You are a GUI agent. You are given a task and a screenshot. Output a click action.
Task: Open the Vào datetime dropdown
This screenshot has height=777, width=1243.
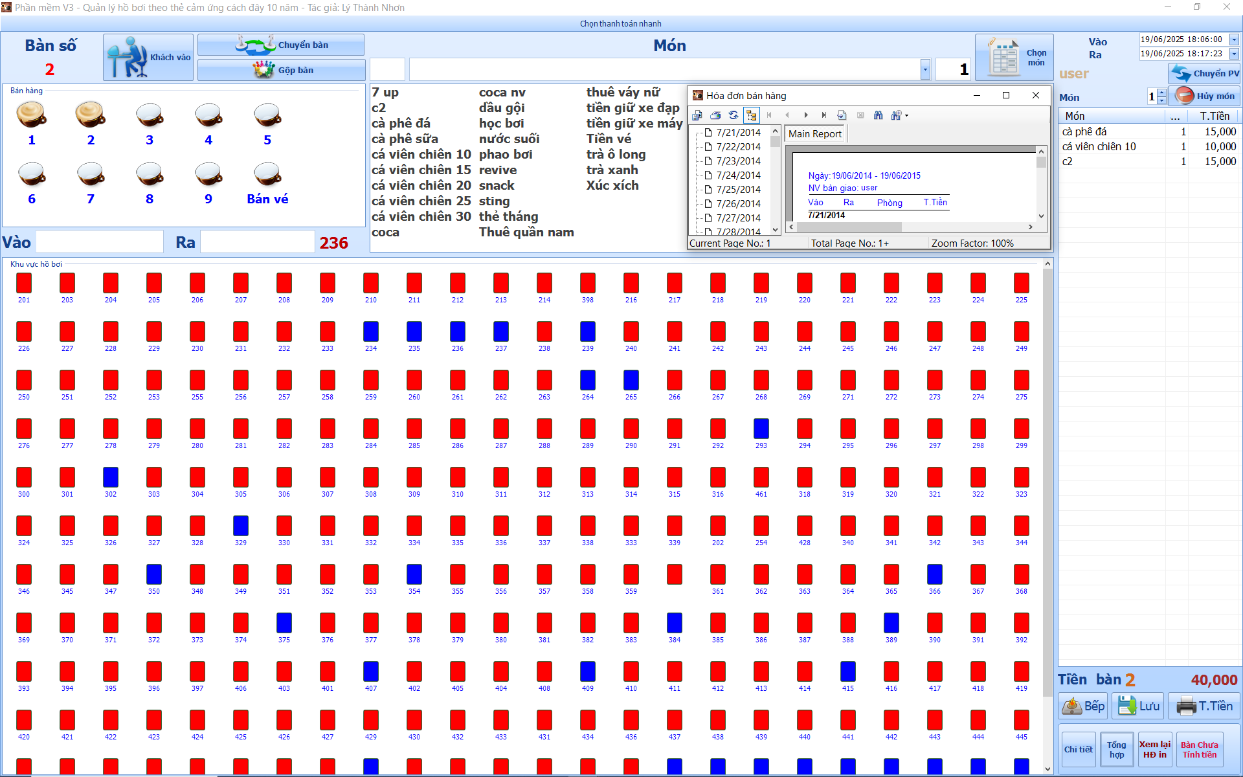pos(1234,39)
